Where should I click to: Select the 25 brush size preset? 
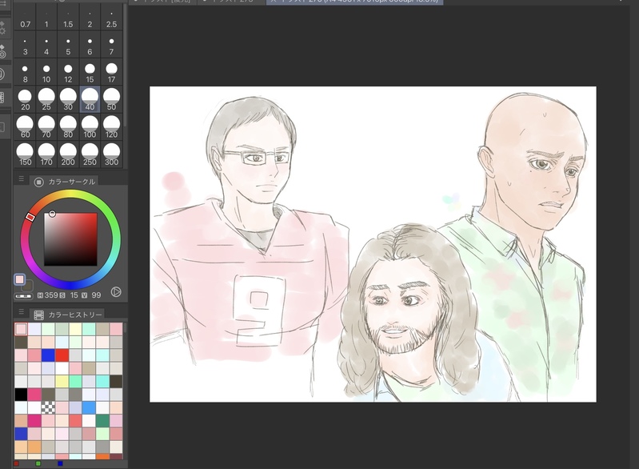pos(46,99)
